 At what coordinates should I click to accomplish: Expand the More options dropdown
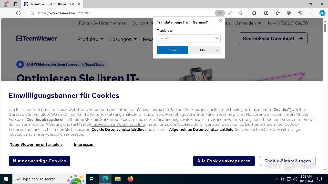tap(205, 50)
